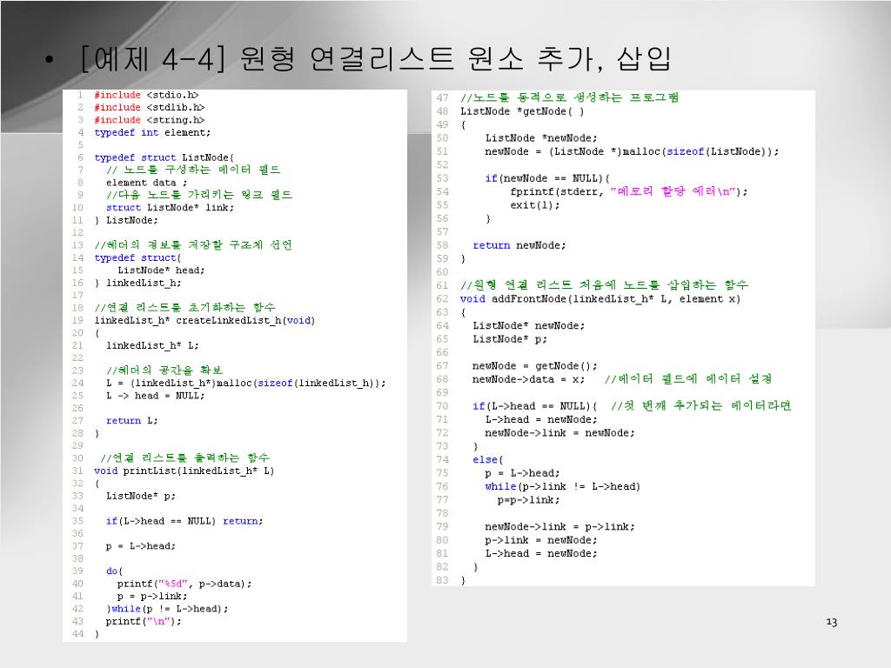
Task: Click 'ListNode *getNode( )' declaration
Action: point(522,111)
